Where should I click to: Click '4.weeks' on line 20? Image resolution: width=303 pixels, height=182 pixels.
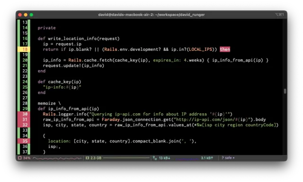point(193,60)
